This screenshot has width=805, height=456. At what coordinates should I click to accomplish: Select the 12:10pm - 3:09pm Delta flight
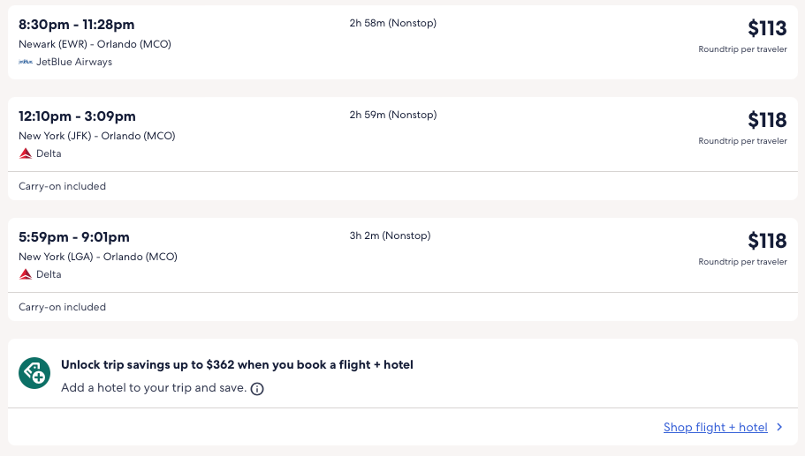point(77,116)
